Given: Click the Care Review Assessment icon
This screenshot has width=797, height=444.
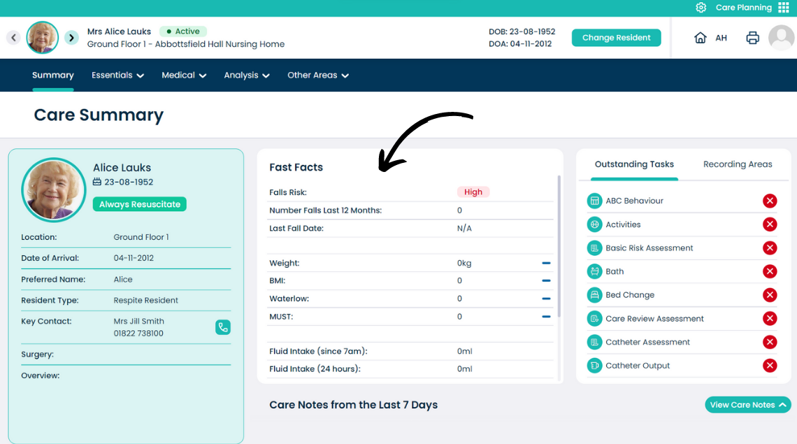Looking at the screenshot, I should click(594, 319).
